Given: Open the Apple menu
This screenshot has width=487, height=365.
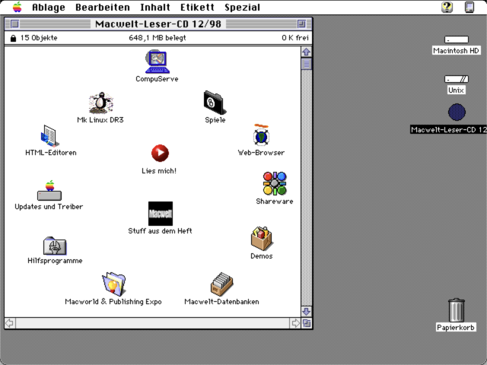Looking at the screenshot, I should [x=18, y=7].
